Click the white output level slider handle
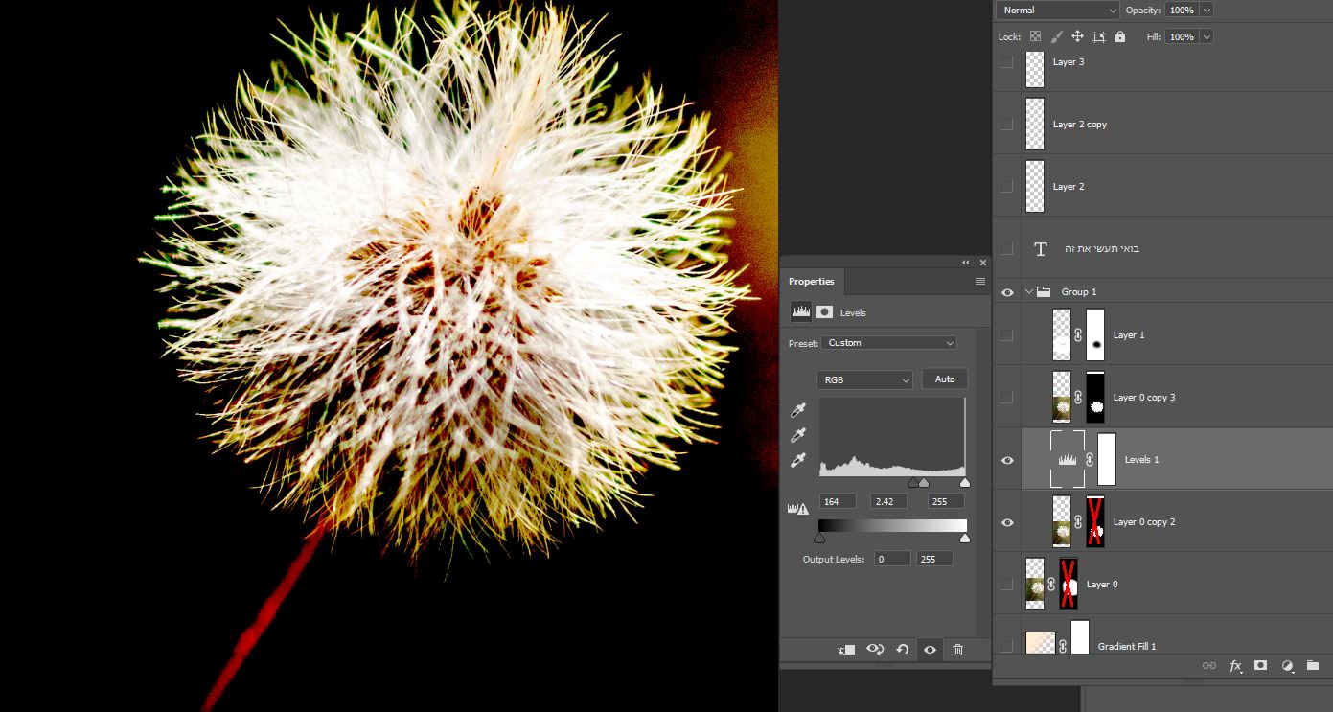1333x712 pixels. [964, 539]
